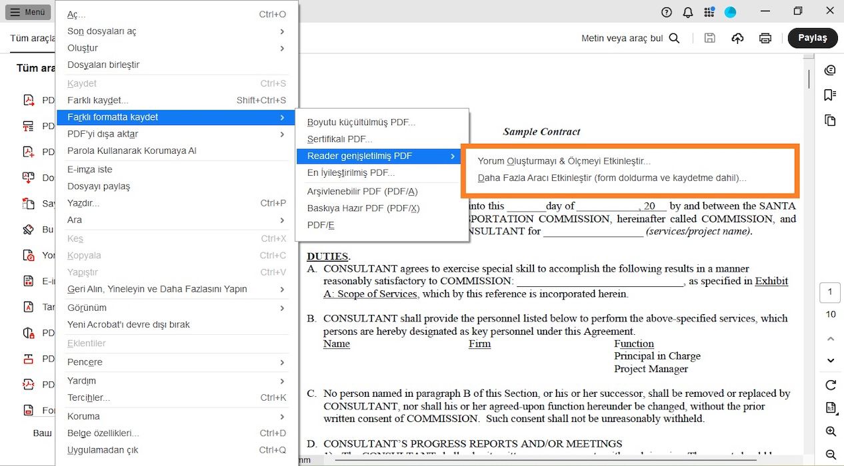
Task: Go to next page with down chevron
Action: (x=830, y=359)
